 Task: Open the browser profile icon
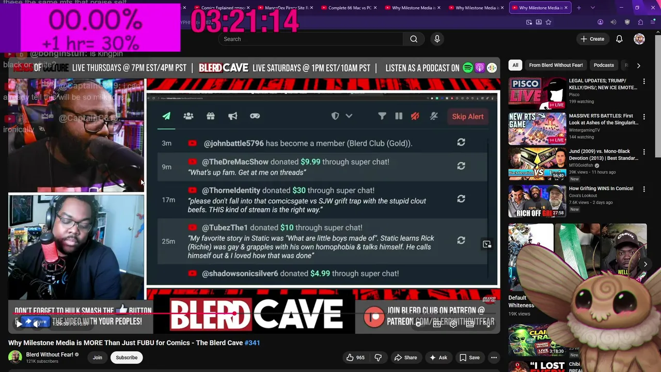pyautogui.click(x=600, y=22)
